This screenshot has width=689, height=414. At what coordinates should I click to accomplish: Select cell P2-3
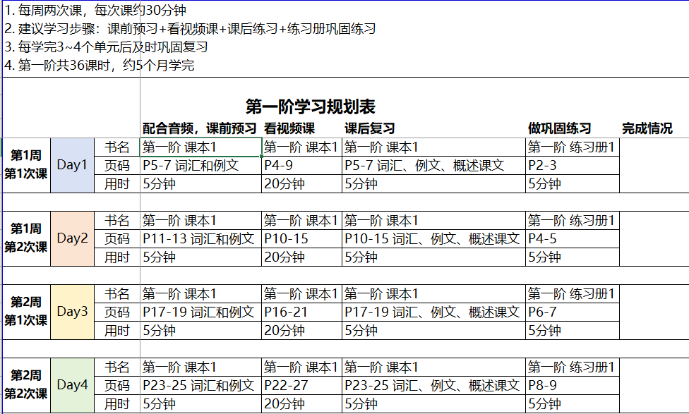(x=573, y=166)
